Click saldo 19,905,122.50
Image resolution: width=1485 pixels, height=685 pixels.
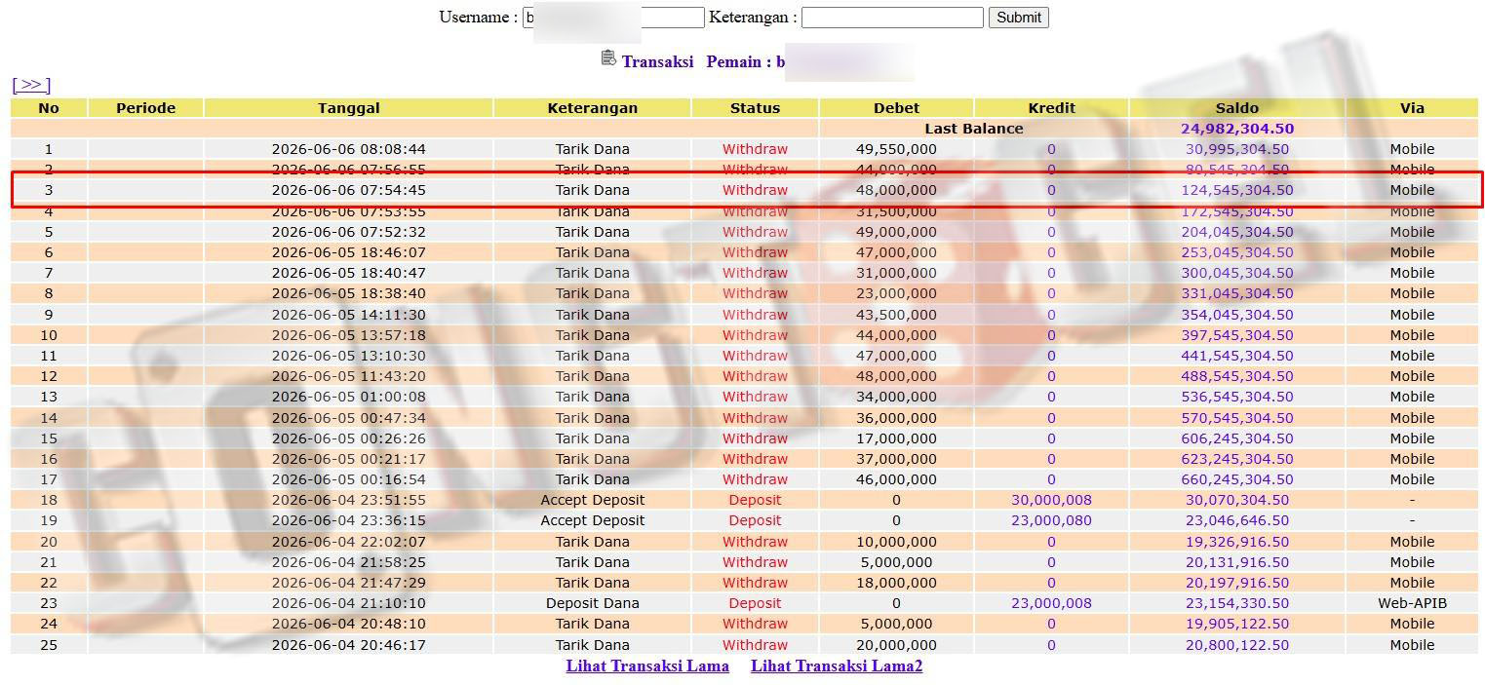click(1237, 624)
